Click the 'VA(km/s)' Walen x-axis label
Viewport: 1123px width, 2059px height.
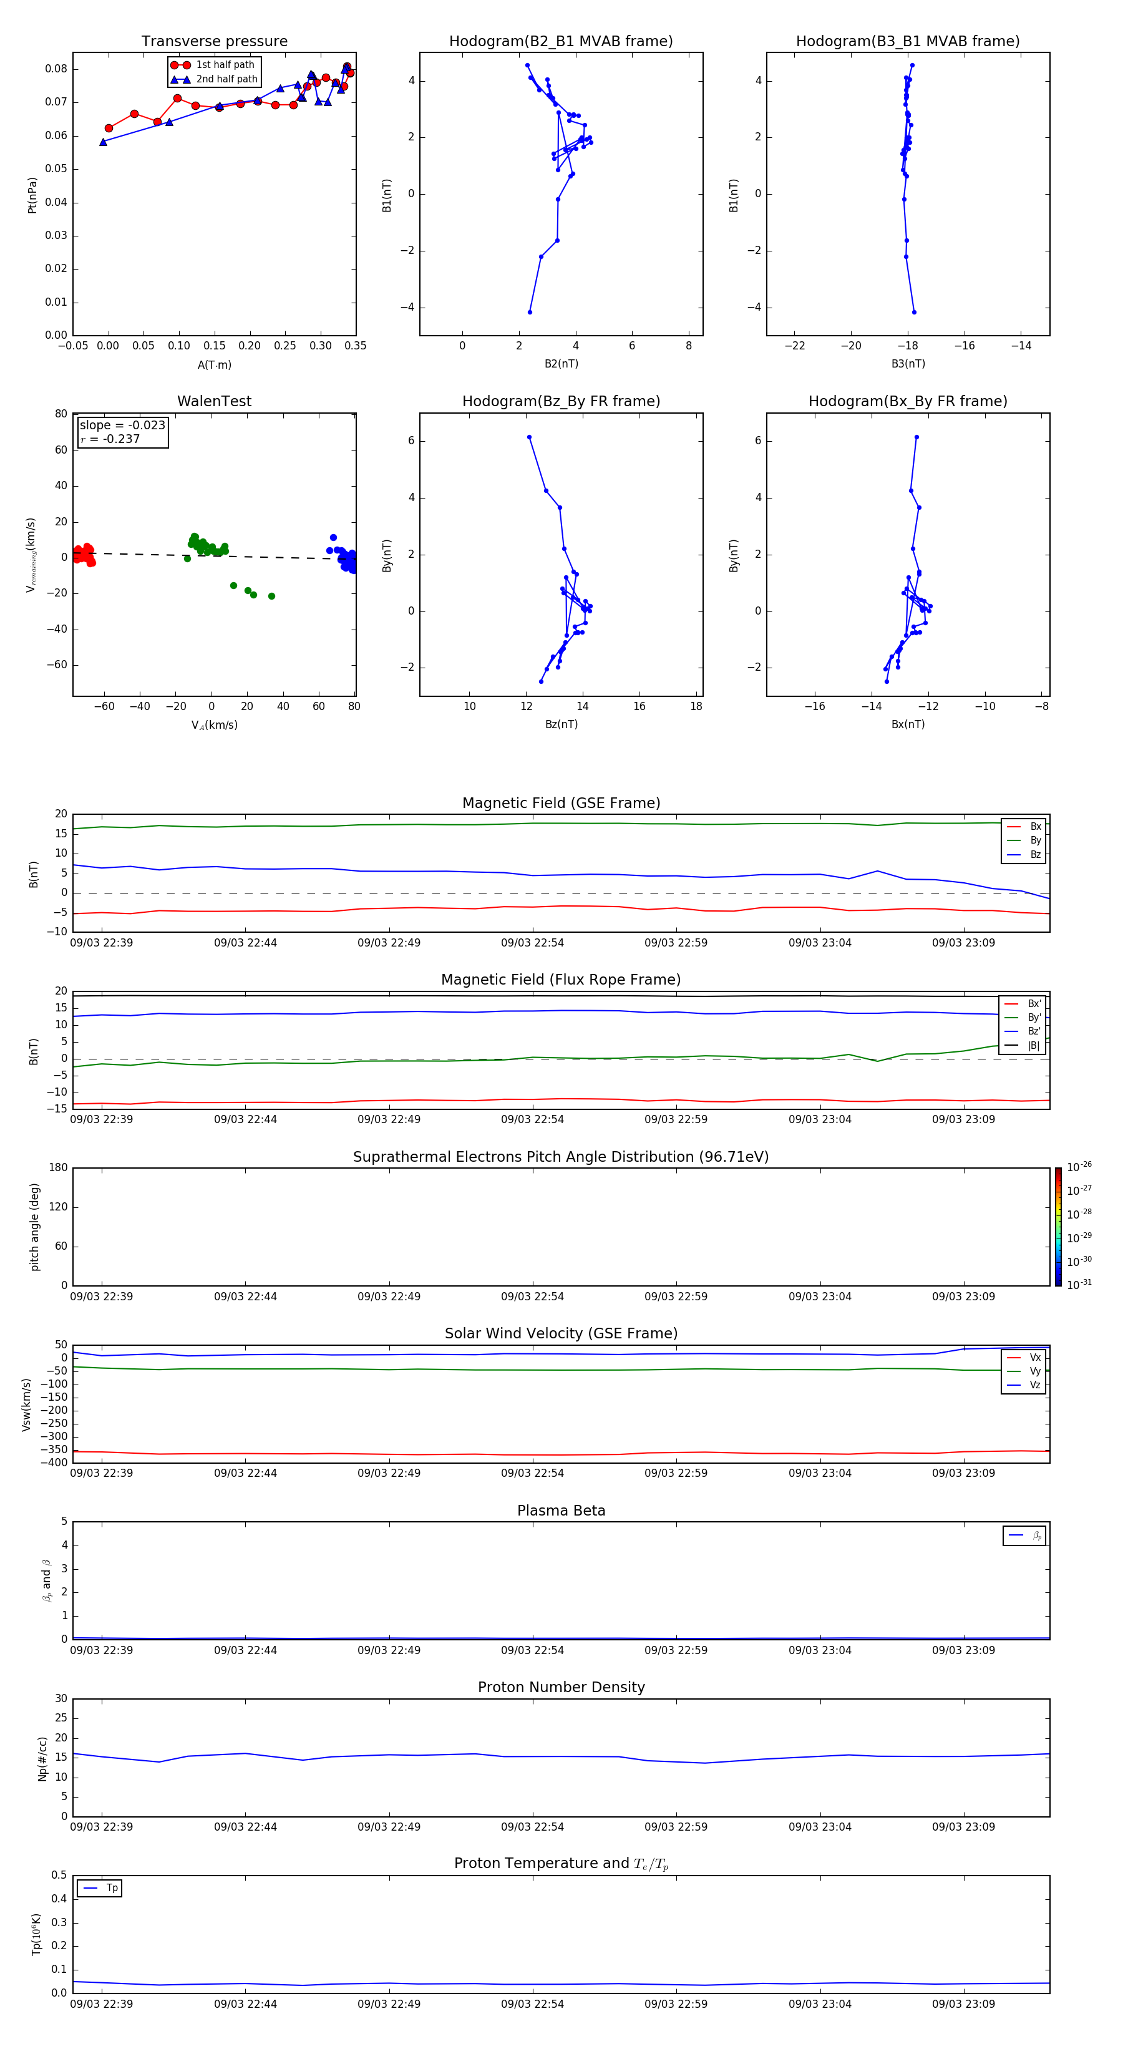pyautogui.click(x=214, y=725)
